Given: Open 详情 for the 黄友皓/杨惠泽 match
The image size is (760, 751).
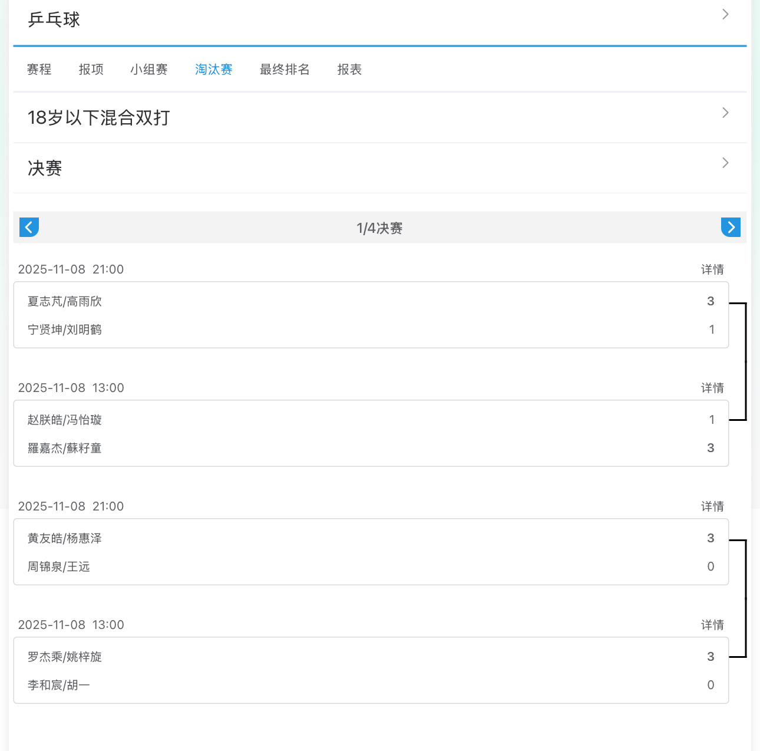Looking at the screenshot, I should click(x=712, y=506).
